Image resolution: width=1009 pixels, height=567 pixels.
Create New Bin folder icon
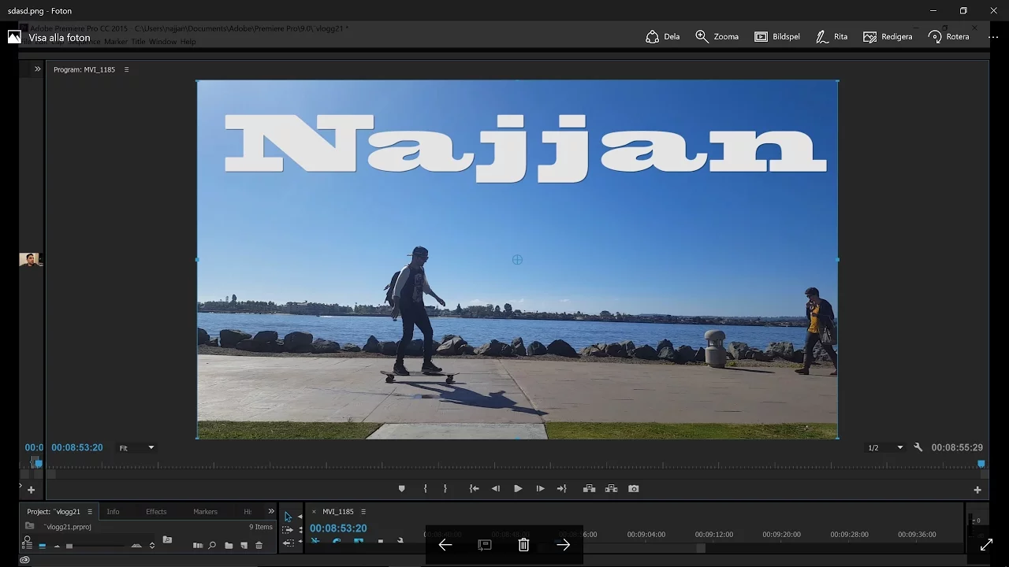click(x=229, y=545)
